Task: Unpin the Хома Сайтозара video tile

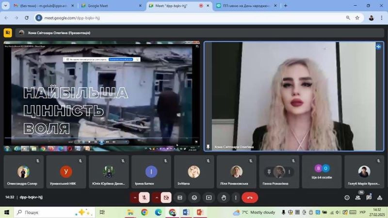Action: pos(208,147)
